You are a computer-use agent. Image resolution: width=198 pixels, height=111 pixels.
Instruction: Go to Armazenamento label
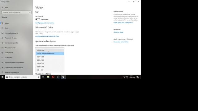10,48
